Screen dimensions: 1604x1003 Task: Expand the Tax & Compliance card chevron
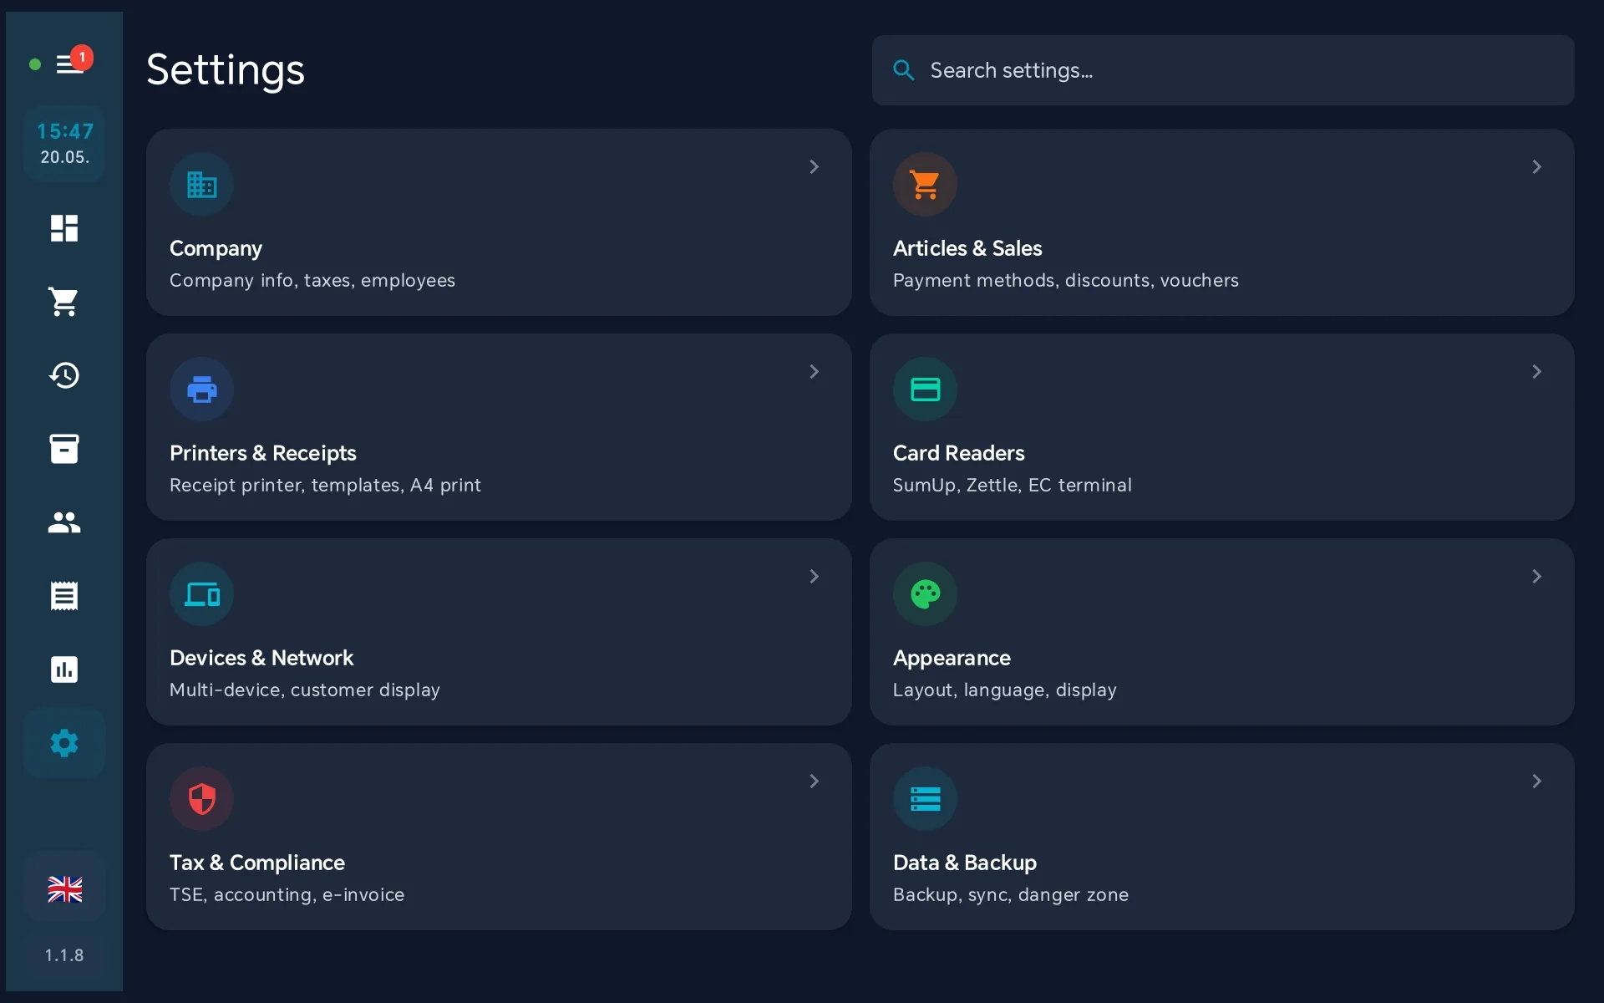[814, 782]
